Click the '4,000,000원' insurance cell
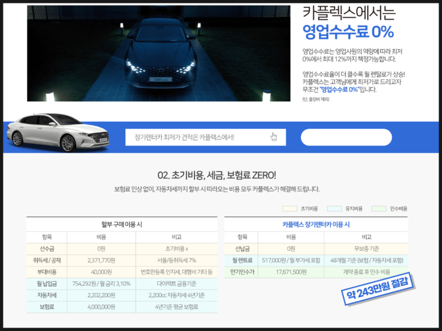The image size is (442, 331). (101, 307)
